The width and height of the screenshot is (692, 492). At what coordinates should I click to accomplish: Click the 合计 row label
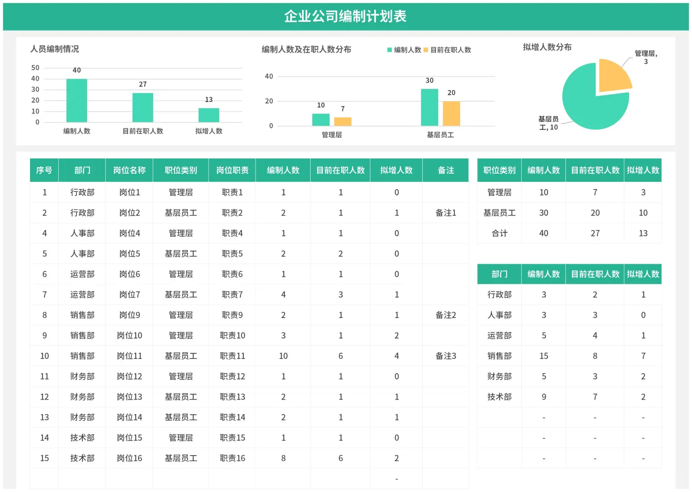499,233
